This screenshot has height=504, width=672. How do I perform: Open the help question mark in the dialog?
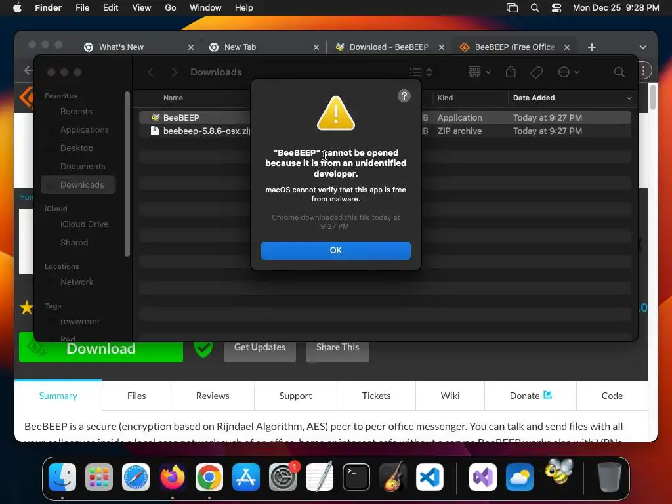404,96
